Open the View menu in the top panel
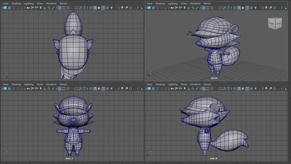This screenshot has width=291, height=164. (x=5, y=3)
